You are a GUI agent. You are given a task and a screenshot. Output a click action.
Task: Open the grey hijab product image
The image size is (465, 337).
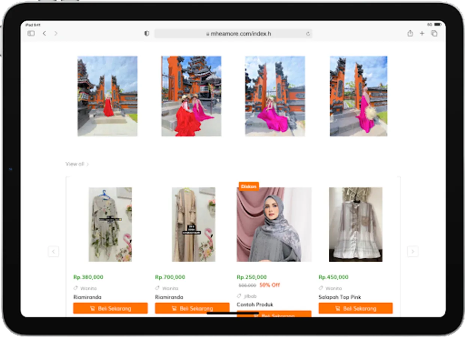(x=274, y=225)
